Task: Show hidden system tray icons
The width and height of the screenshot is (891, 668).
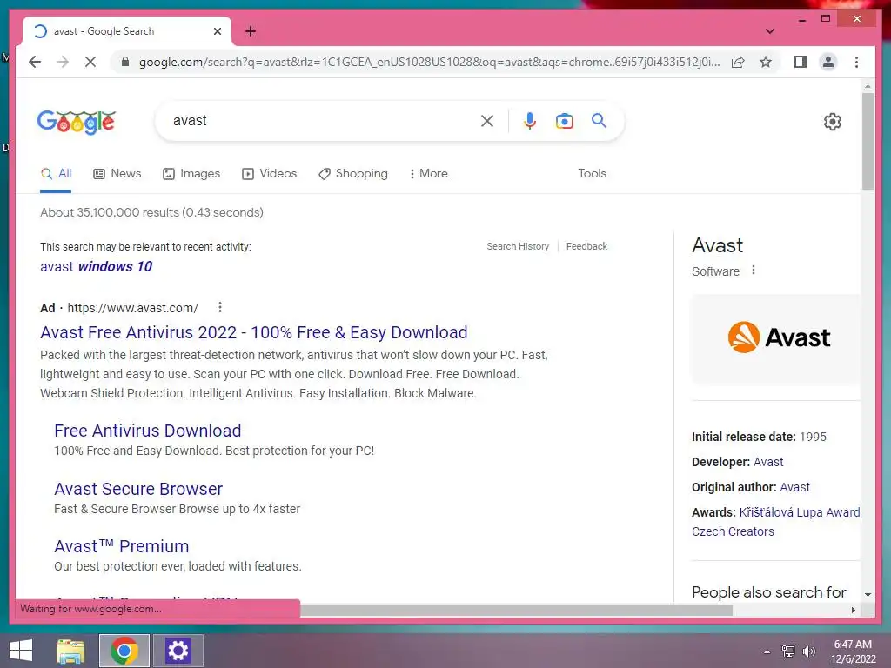Action: click(x=767, y=651)
